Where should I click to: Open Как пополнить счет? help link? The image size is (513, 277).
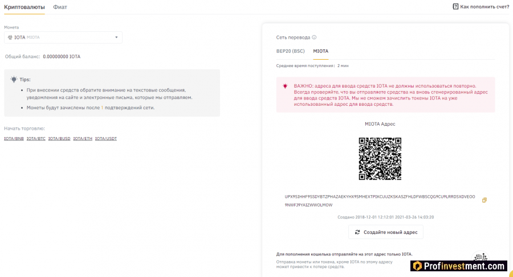484,6
